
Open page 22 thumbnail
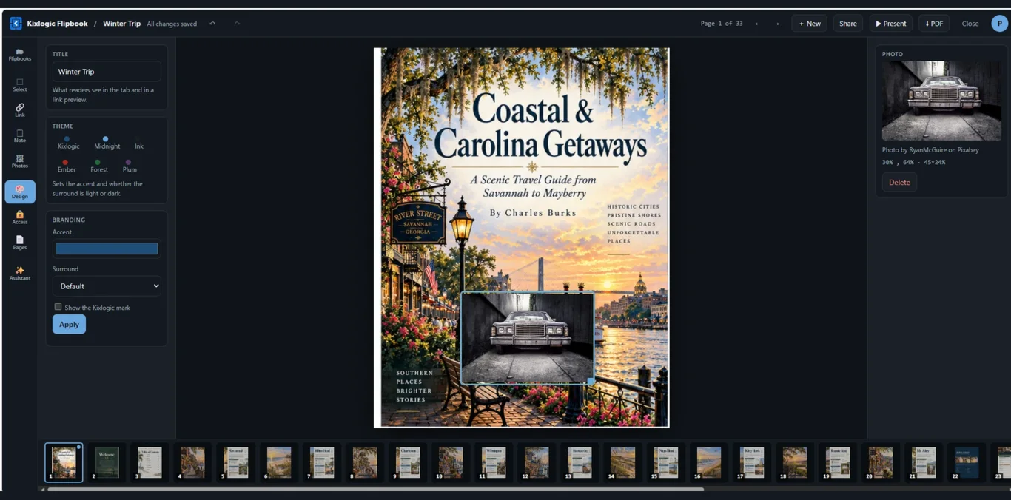pyautogui.click(x=966, y=462)
